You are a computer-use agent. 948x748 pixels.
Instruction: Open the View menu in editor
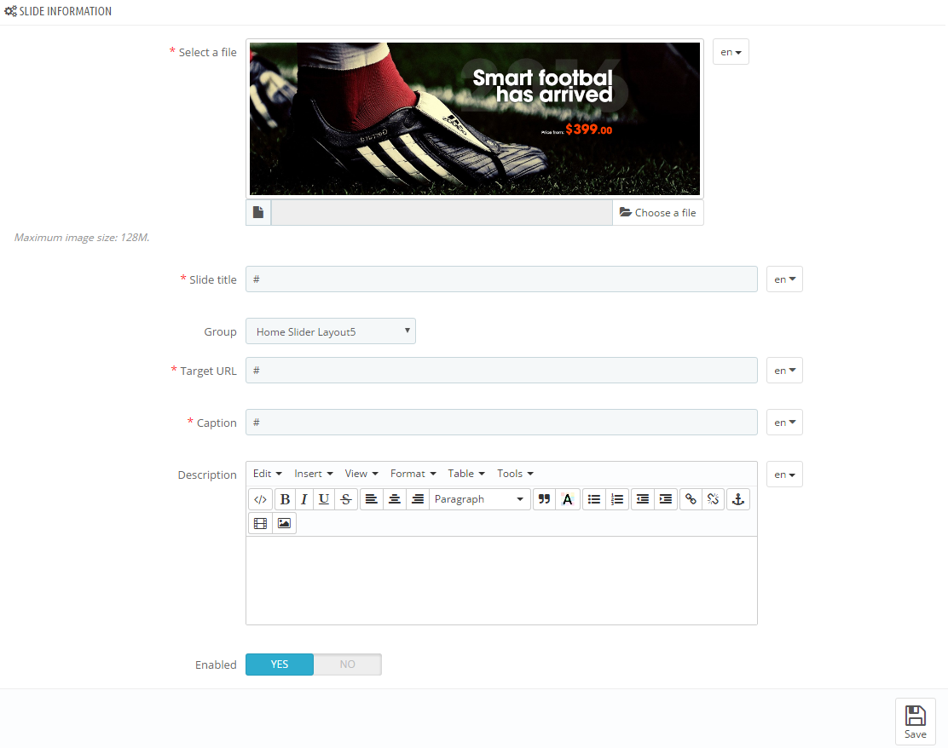[x=361, y=474]
